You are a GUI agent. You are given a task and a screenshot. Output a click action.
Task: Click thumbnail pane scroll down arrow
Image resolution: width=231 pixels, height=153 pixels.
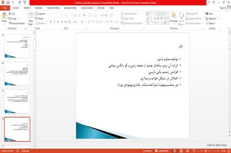pos(35,146)
